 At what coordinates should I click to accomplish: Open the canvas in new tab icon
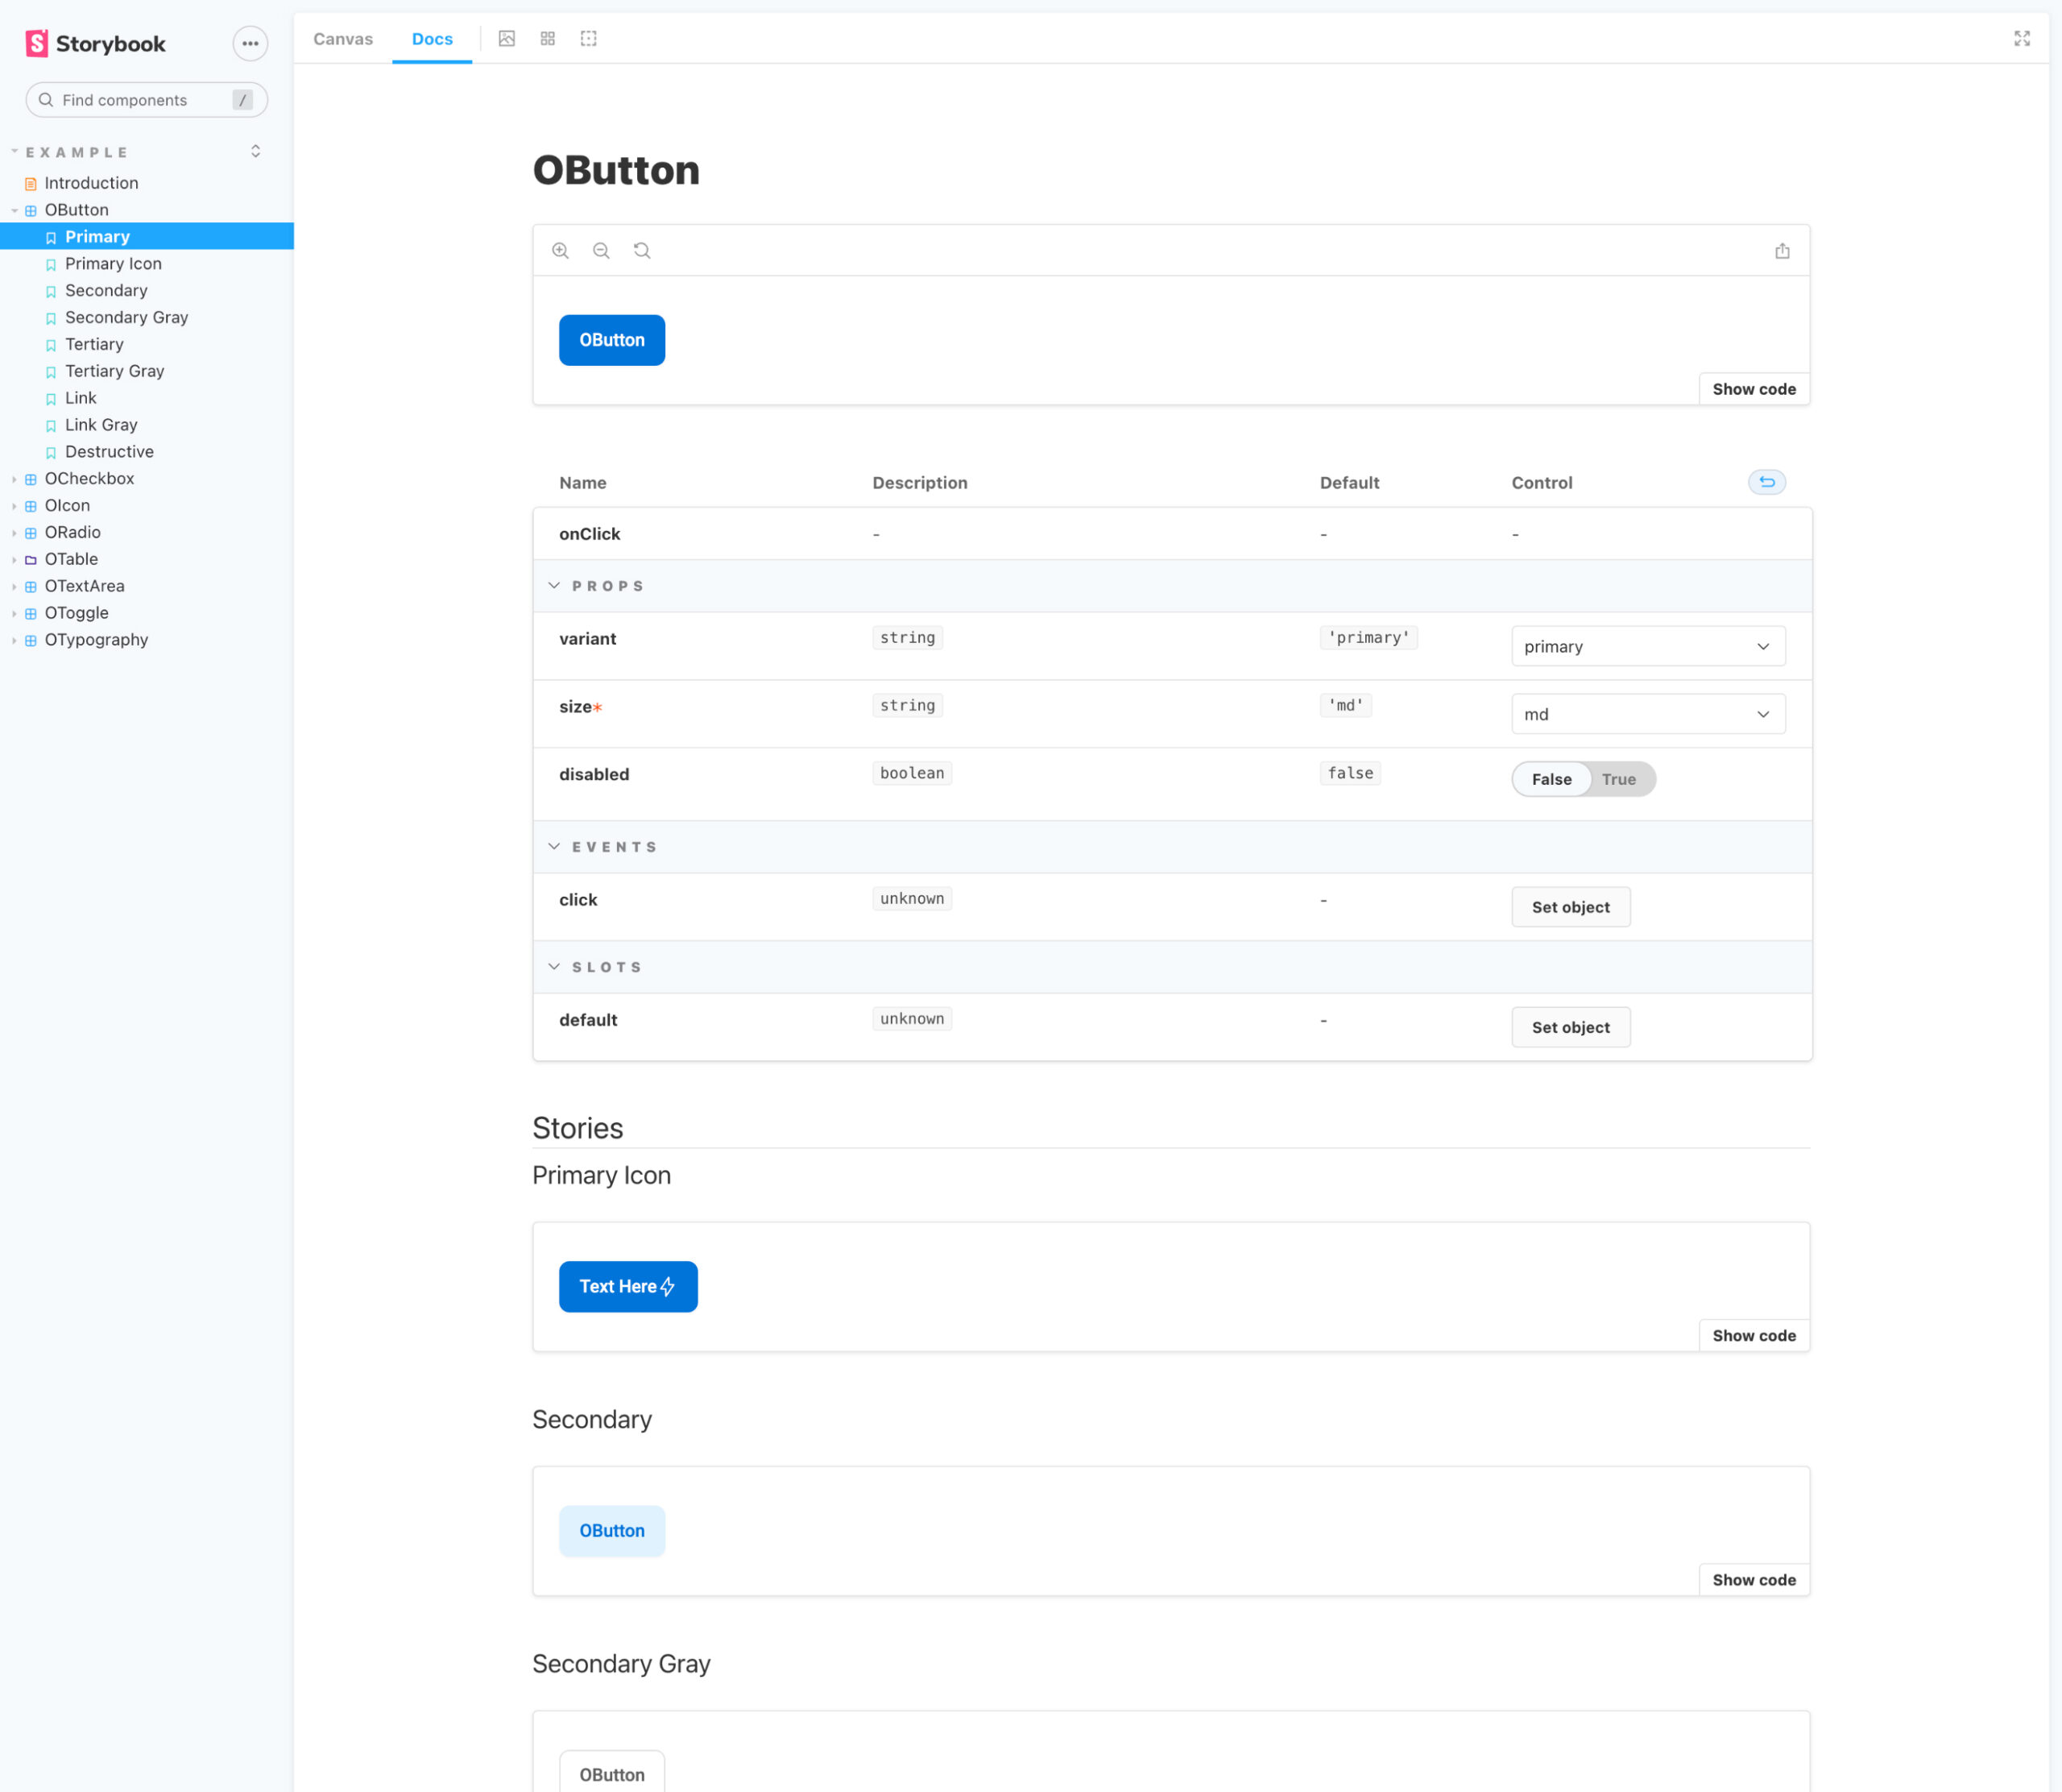tap(1783, 251)
